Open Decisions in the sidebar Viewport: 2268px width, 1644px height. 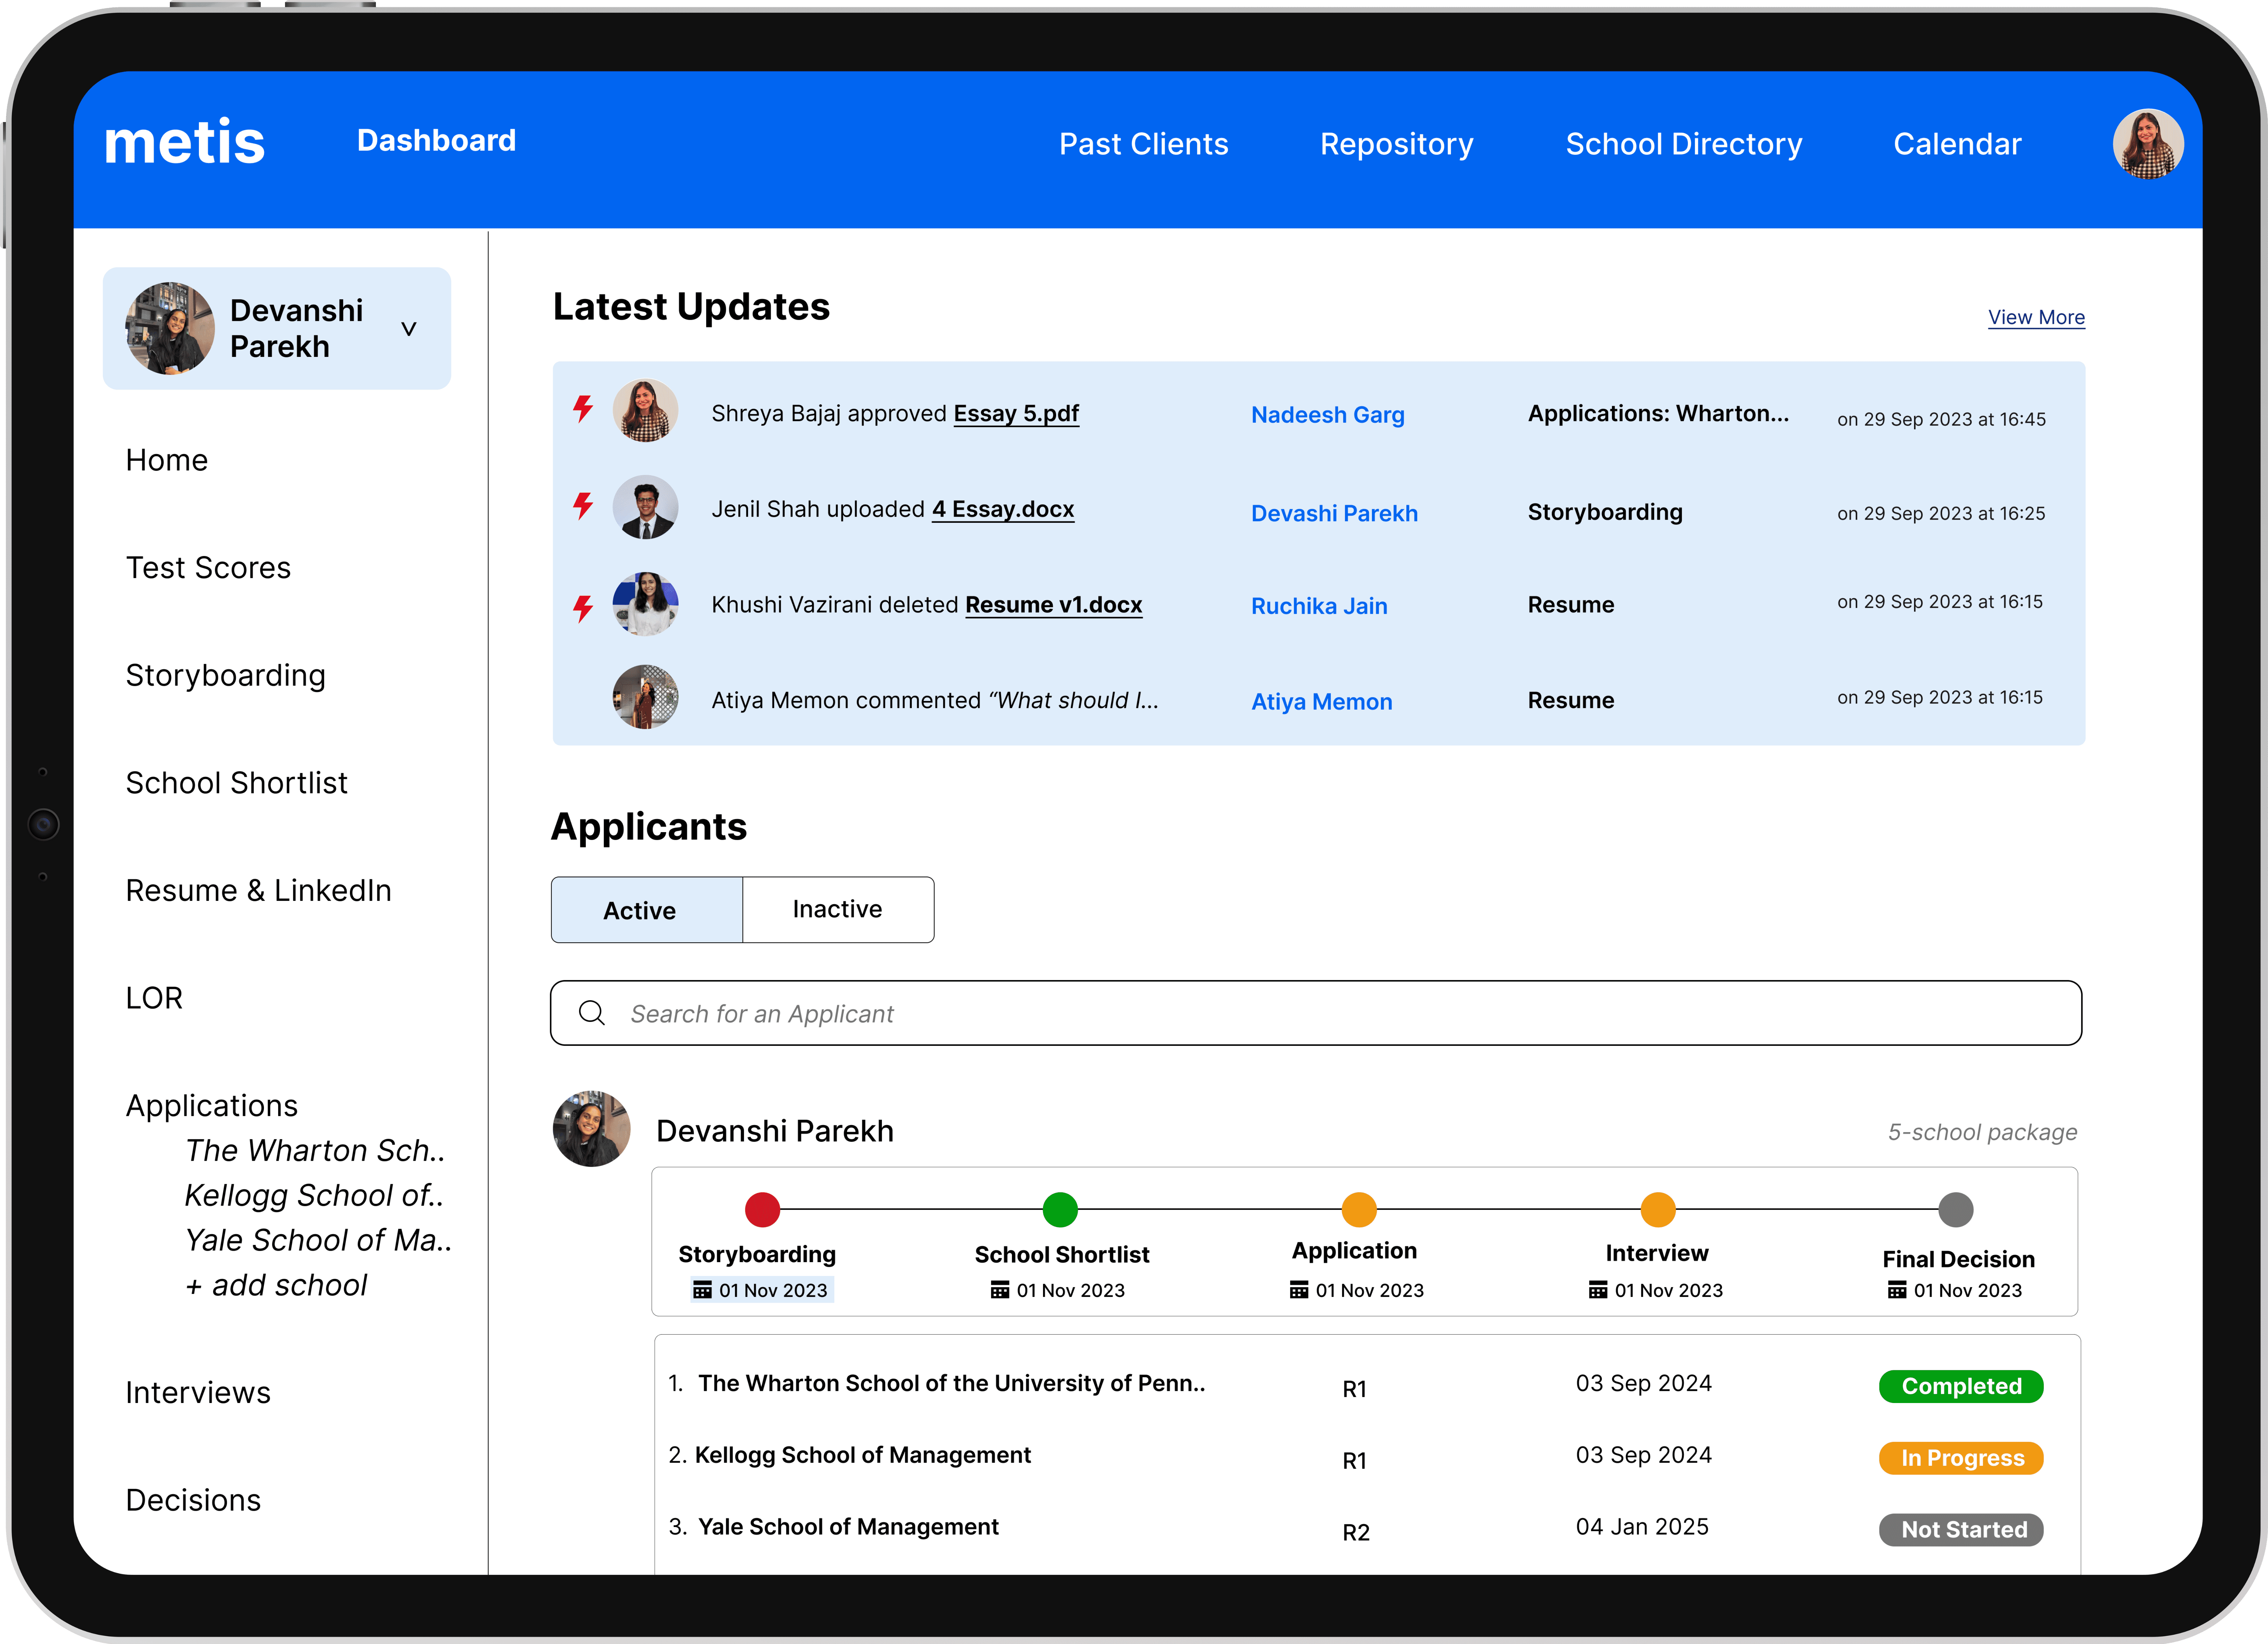tap(193, 1500)
